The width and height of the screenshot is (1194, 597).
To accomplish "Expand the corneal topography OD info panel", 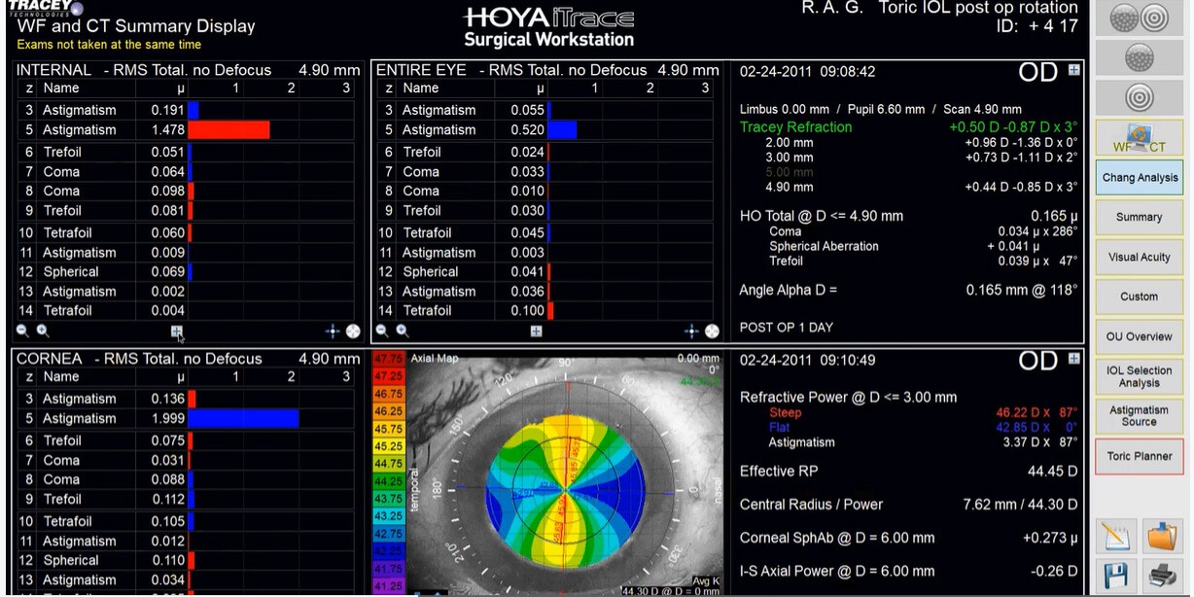I will point(1073,359).
